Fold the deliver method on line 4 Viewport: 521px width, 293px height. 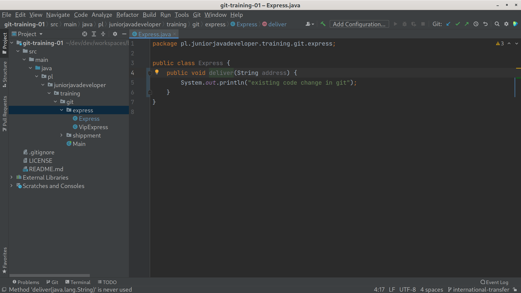pyautogui.click(x=150, y=73)
